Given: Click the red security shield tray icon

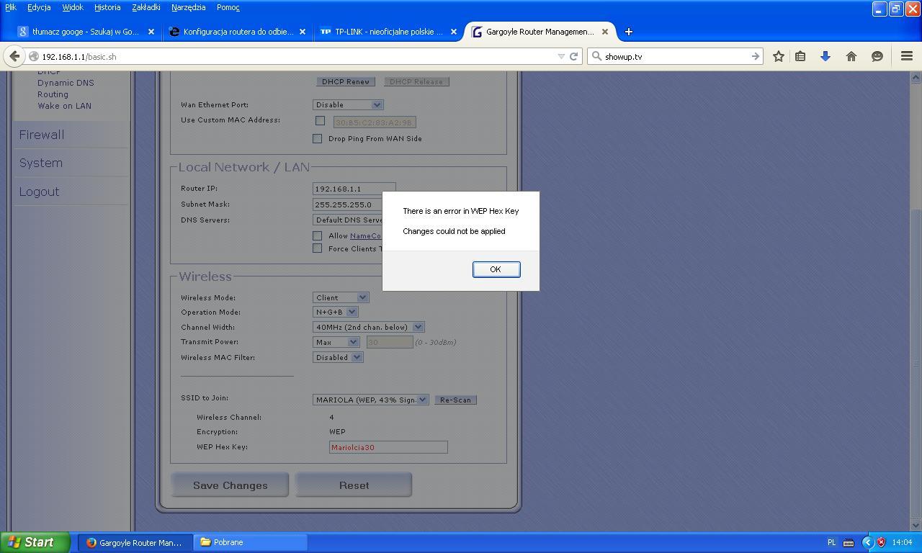Looking at the screenshot, I should (881, 542).
